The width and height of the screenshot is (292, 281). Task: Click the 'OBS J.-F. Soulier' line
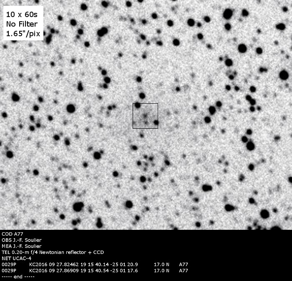click(x=22, y=240)
